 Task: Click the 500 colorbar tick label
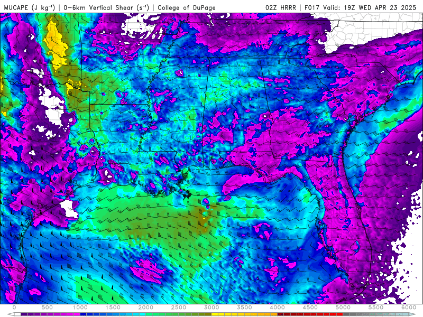point(47,307)
